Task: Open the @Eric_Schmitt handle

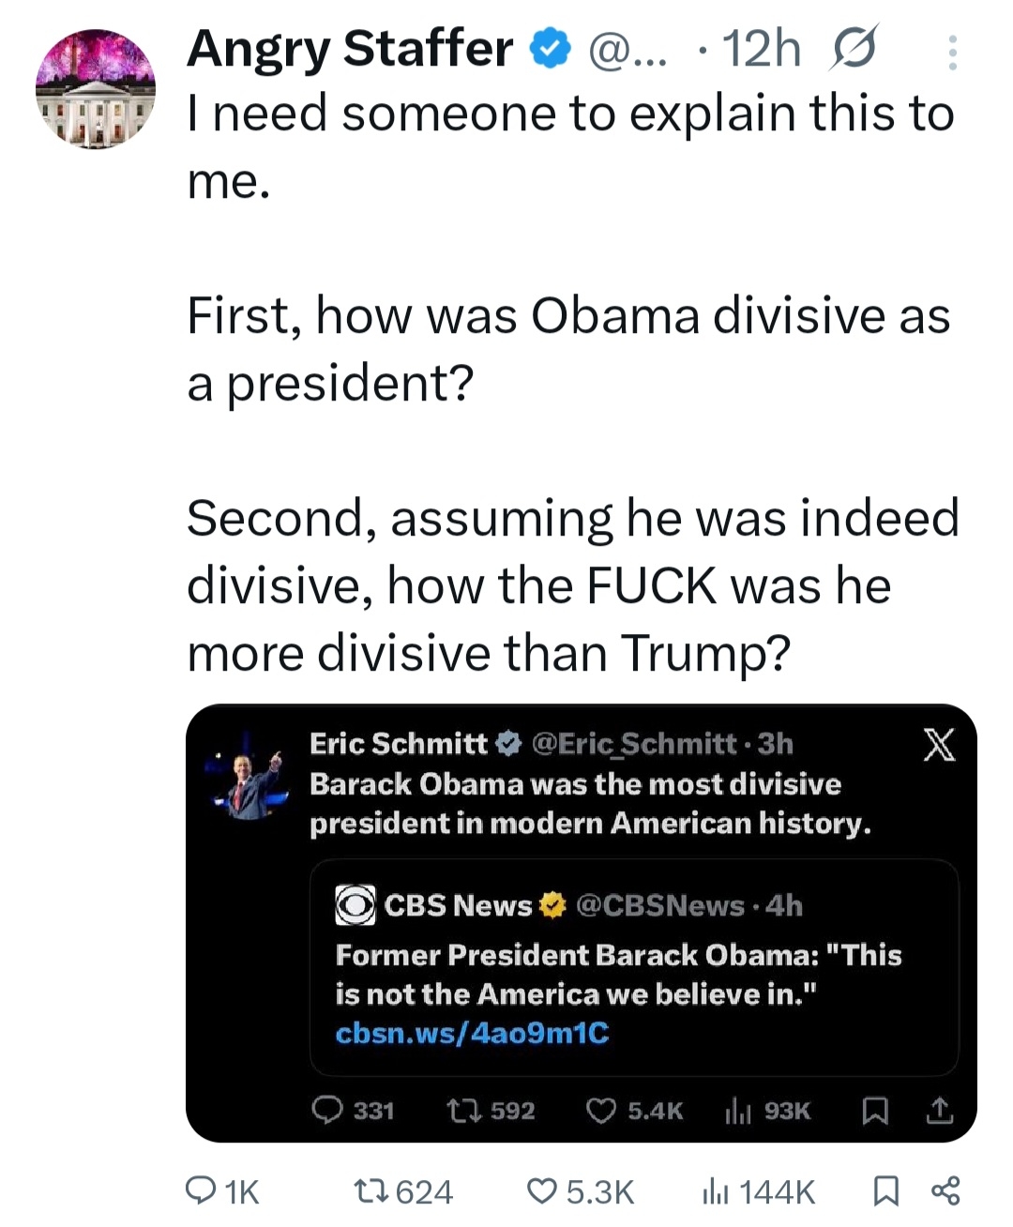Action: pyautogui.click(x=633, y=744)
